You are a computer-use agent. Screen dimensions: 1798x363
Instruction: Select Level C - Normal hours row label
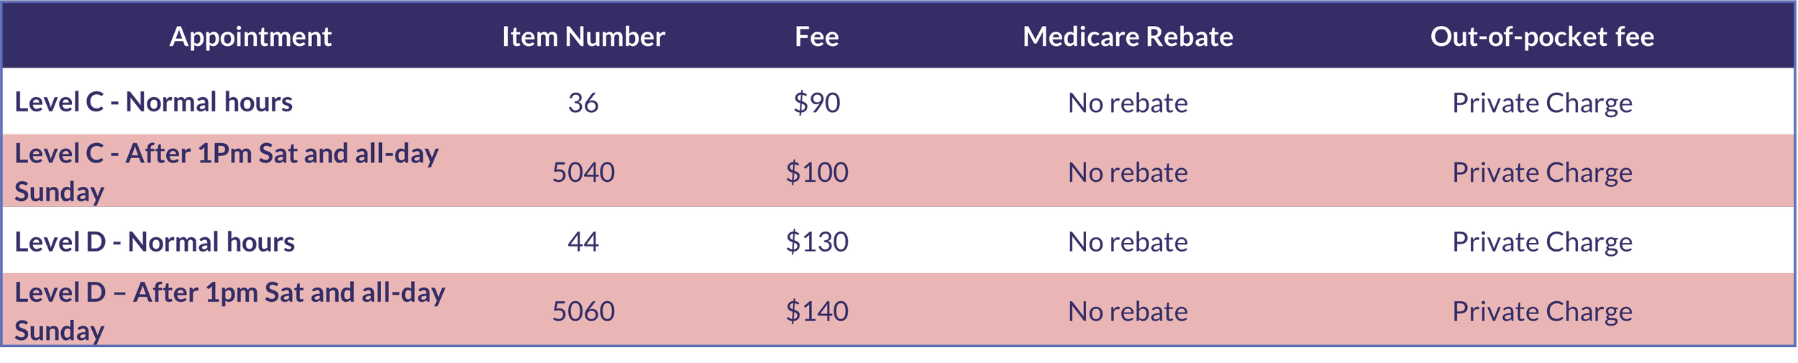click(x=153, y=102)
